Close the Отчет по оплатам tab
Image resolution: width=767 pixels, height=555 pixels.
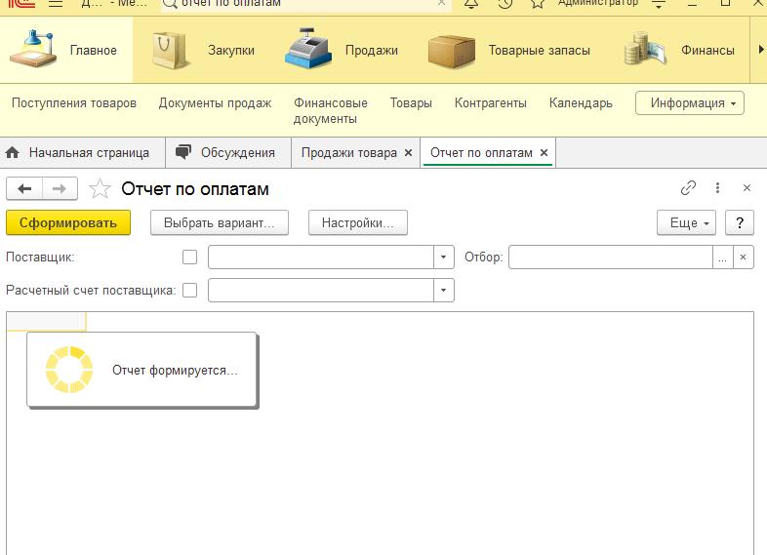pyautogui.click(x=544, y=153)
